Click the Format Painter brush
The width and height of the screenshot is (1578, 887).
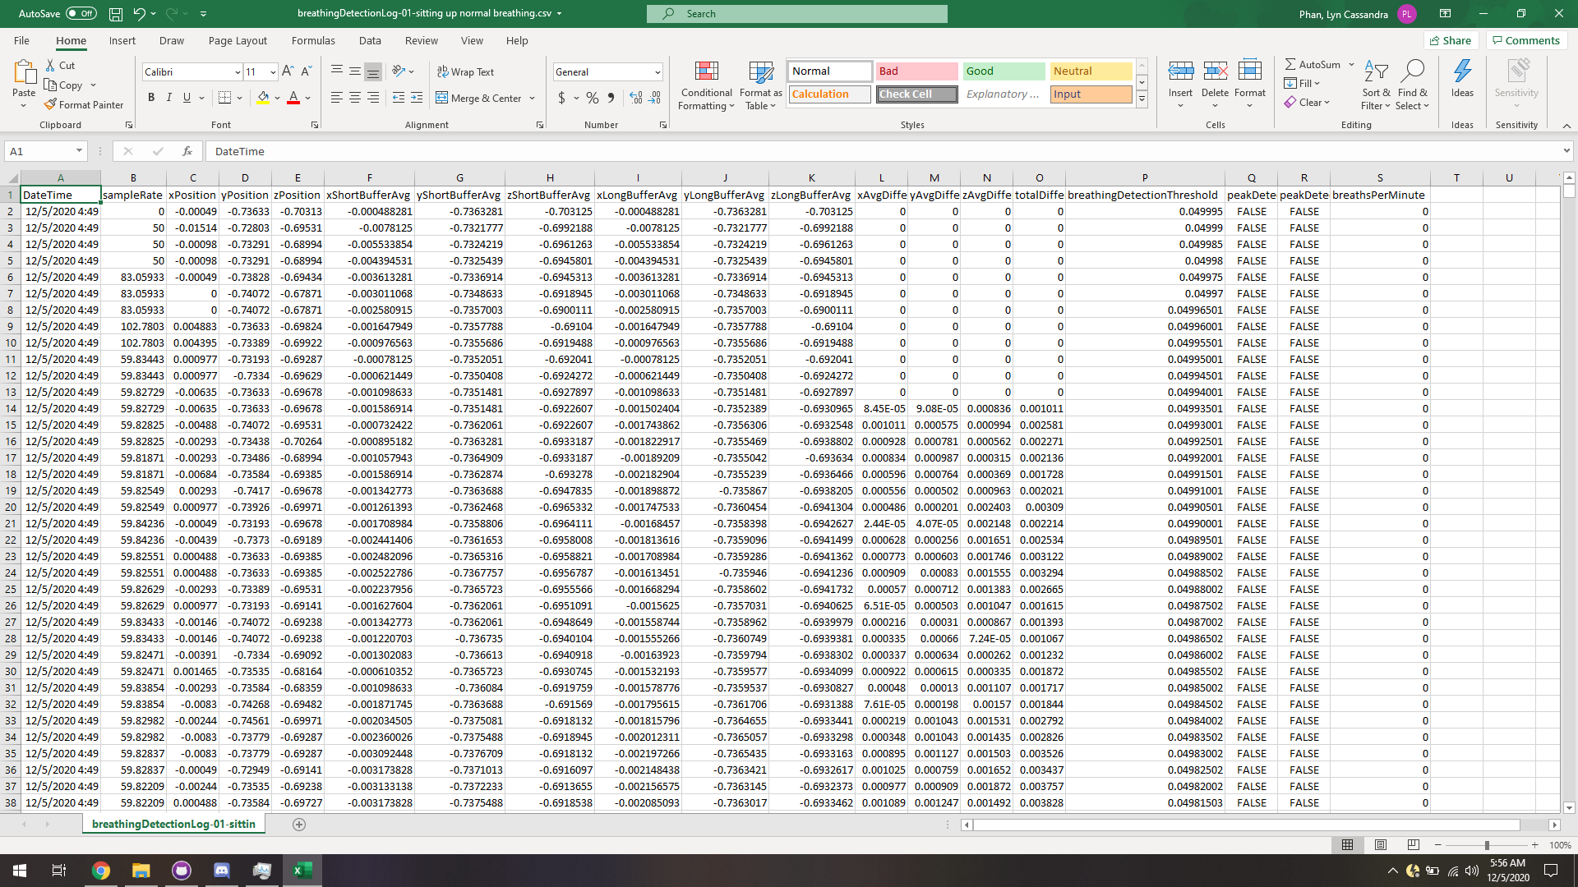84,104
